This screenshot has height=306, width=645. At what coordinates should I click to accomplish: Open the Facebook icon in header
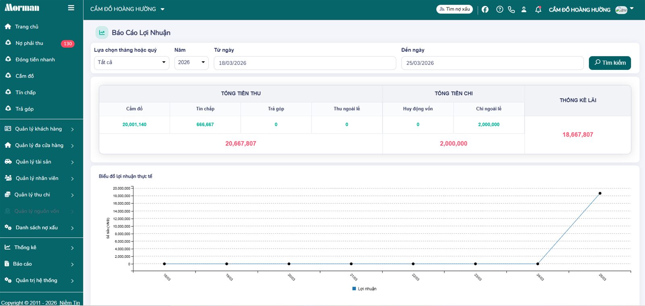(x=485, y=9)
